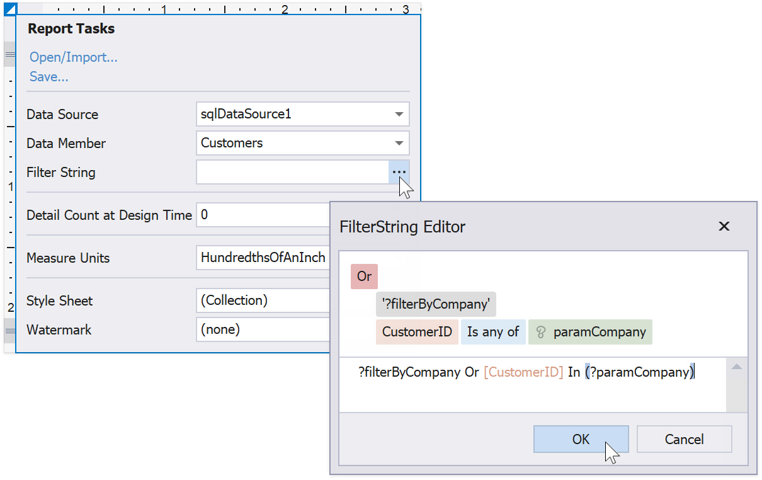
Task: Click the parameter icon before paramCompany
Action: tap(540, 332)
